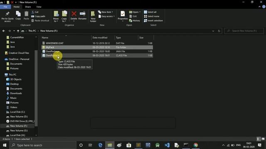This screenshot has height=149, width=266.
Task: Click Select all in ribbon
Action: click(x=150, y=12)
